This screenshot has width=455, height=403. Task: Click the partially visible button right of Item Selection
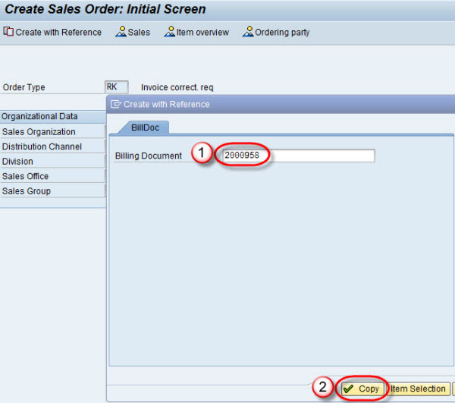click(x=453, y=389)
